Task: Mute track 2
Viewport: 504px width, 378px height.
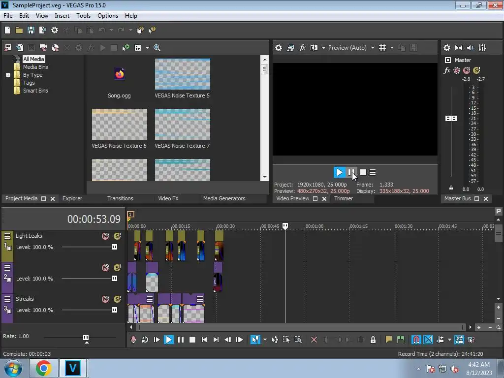Action: click(105, 268)
